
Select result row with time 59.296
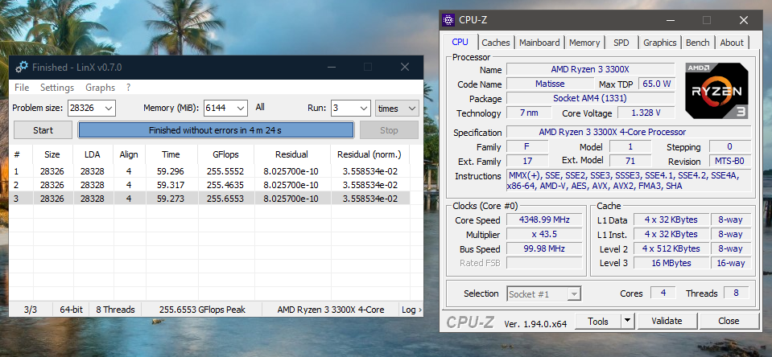209,171
